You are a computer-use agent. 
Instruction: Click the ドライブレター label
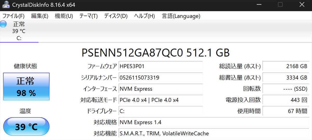click(101, 111)
